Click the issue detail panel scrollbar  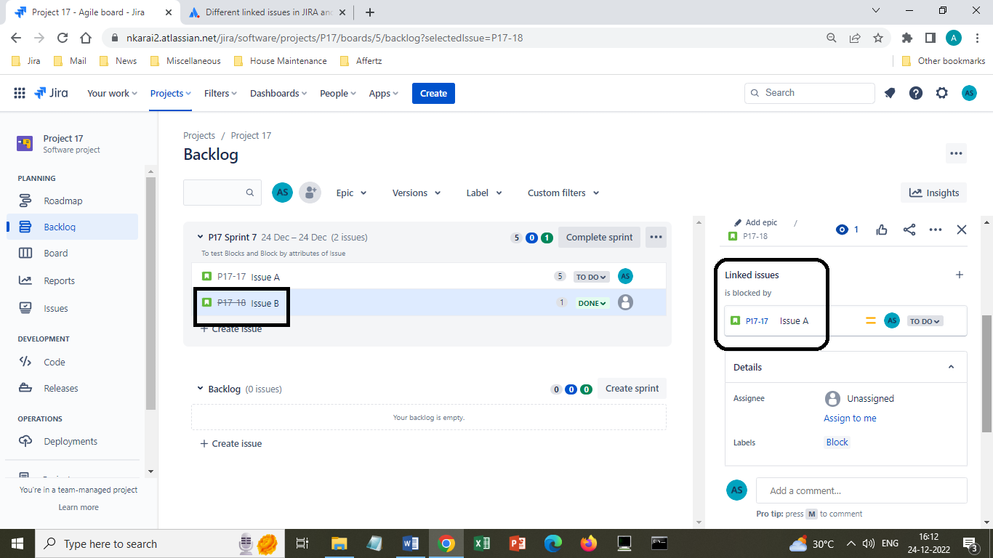(x=986, y=373)
